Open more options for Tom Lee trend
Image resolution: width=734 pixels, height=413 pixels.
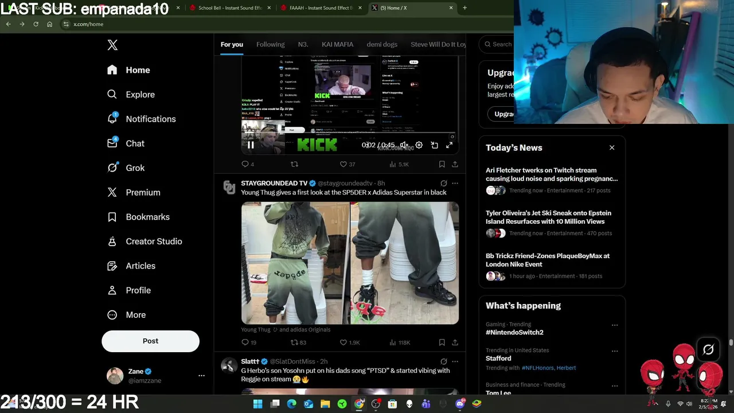tap(615, 385)
